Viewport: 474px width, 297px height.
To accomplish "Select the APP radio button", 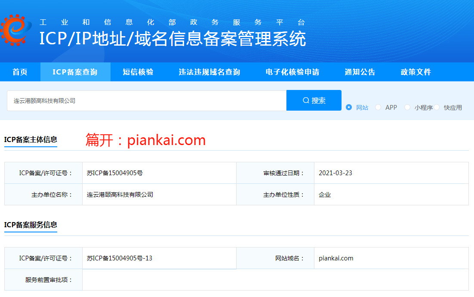I will coord(378,107).
